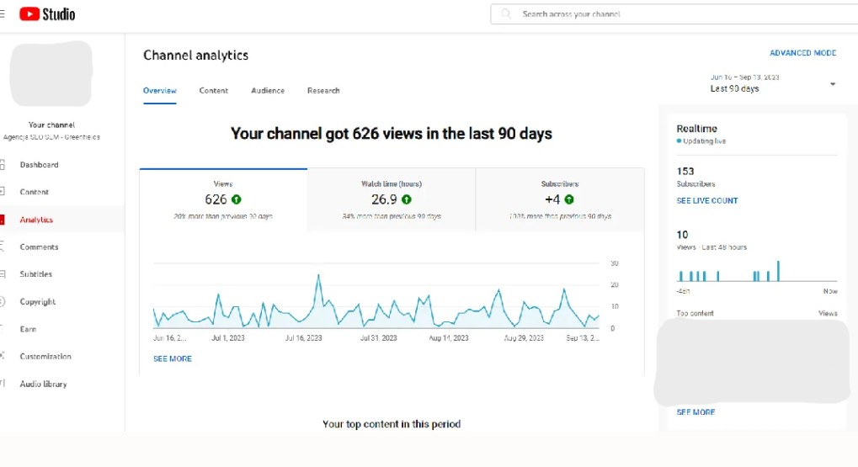This screenshot has width=858, height=467.
Task: Click the green up arrow beside Views
Action: pos(237,199)
